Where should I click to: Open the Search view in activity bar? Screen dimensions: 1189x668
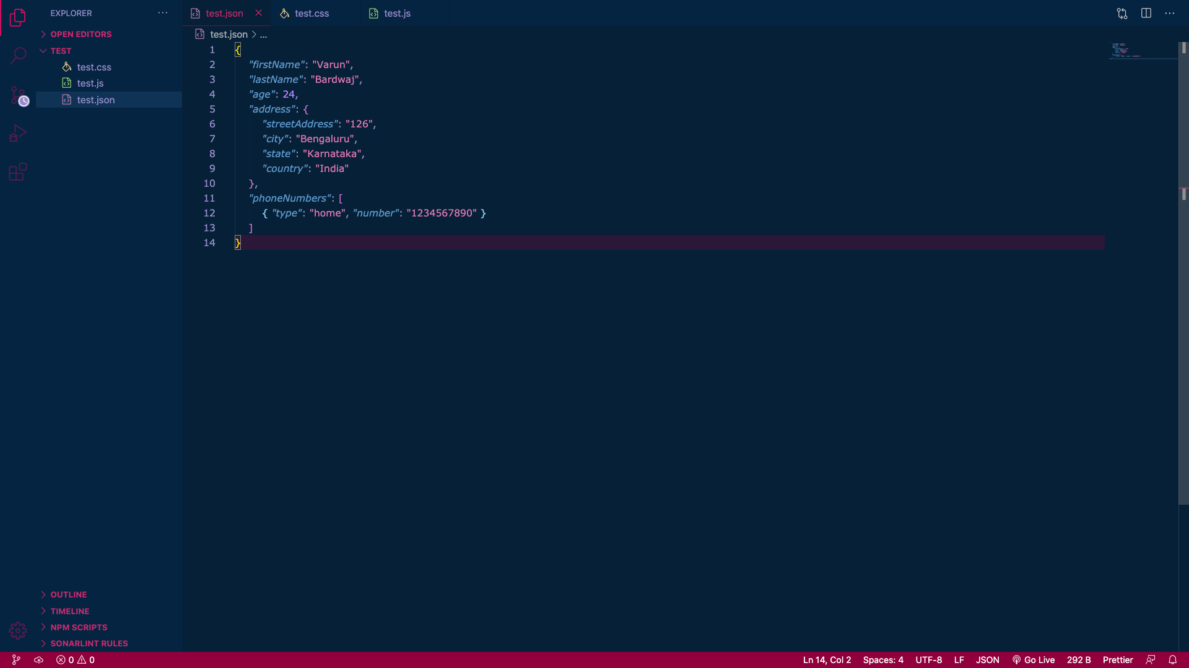[18, 56]
